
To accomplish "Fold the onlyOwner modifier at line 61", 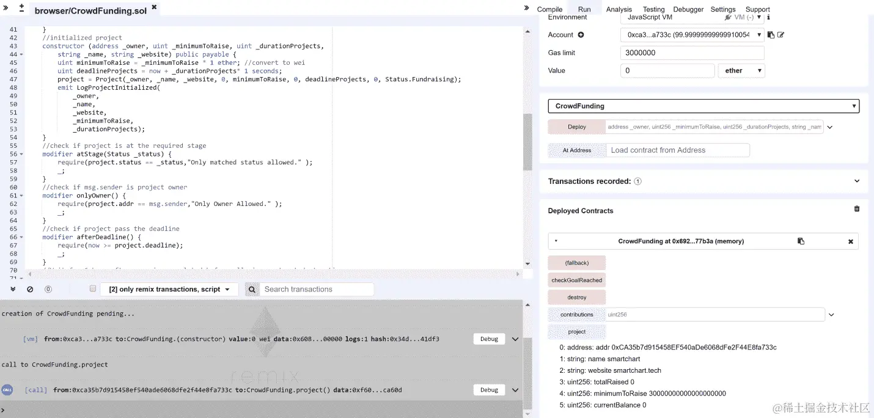I will 21,196.
